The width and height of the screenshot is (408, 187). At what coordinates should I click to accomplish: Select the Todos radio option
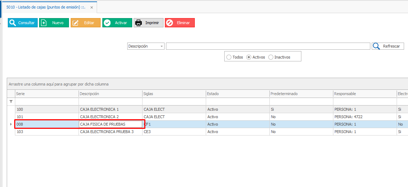point(229,57)
